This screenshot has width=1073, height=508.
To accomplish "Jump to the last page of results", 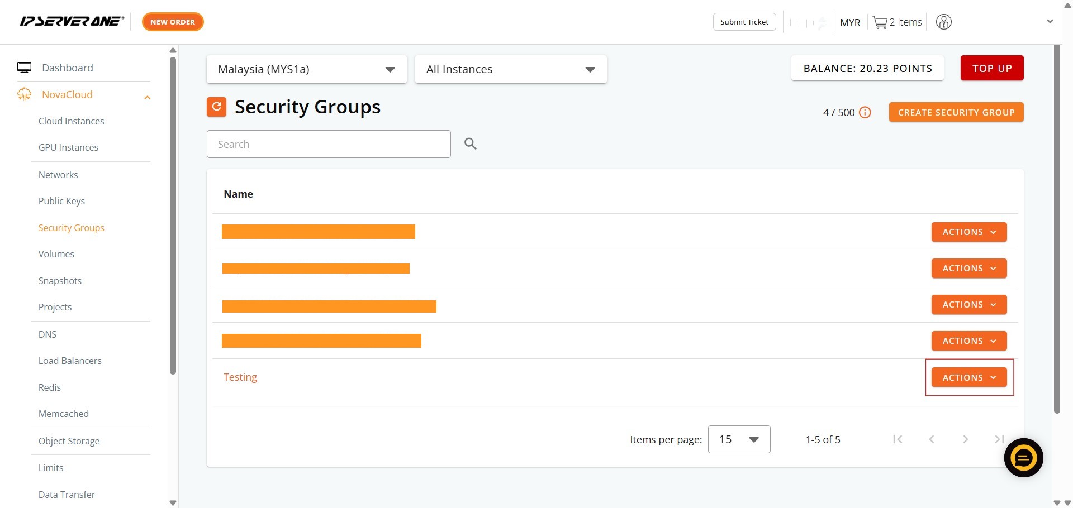I will click(x=999, y=439).
